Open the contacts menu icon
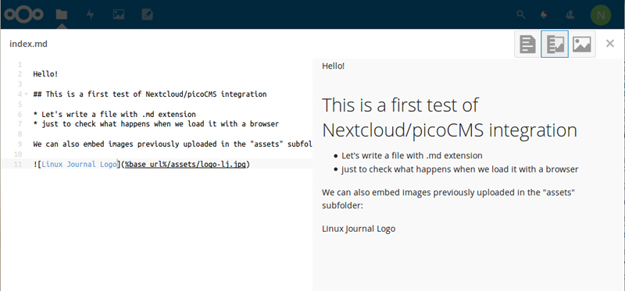 (x=570, y=15)
